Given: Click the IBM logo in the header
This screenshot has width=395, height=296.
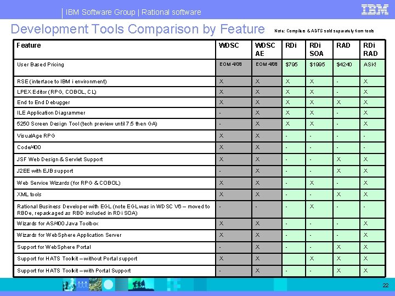Looking at the screenshot, I should point(375,10).
